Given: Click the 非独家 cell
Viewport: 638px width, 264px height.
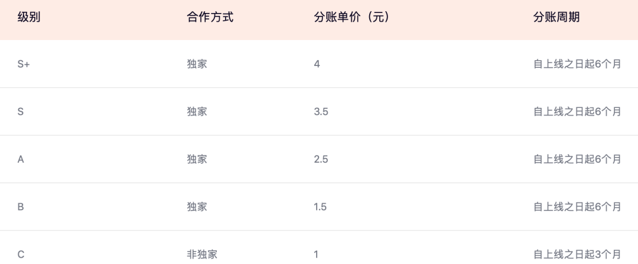Looking at the screenshot, I should click(x=202, y=255).
